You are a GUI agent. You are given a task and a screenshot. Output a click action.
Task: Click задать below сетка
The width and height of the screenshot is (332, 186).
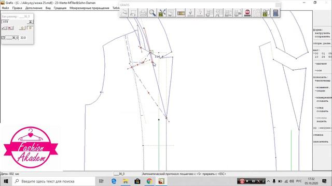322,121
